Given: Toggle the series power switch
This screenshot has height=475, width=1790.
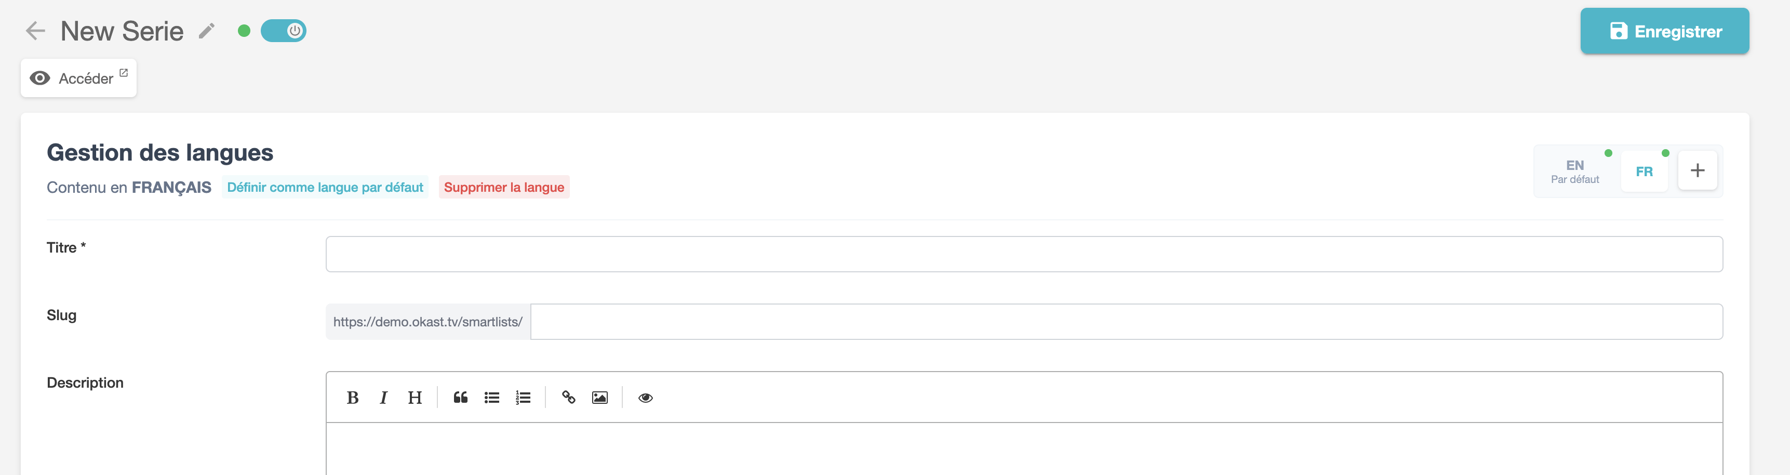Looking at the screenshot, I should pyautogui.click(x=284, y=31).
